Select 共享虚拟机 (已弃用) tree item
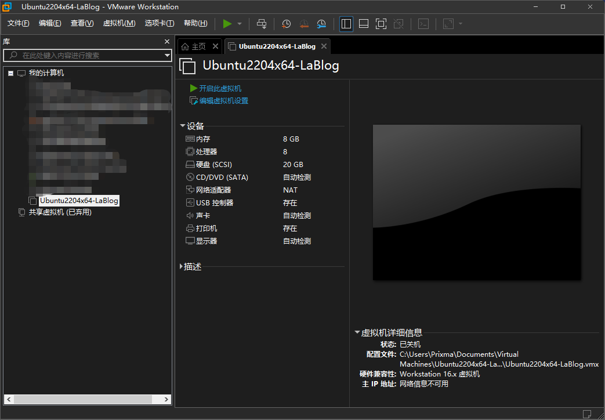Screen dimensions: 605x420 60,212
